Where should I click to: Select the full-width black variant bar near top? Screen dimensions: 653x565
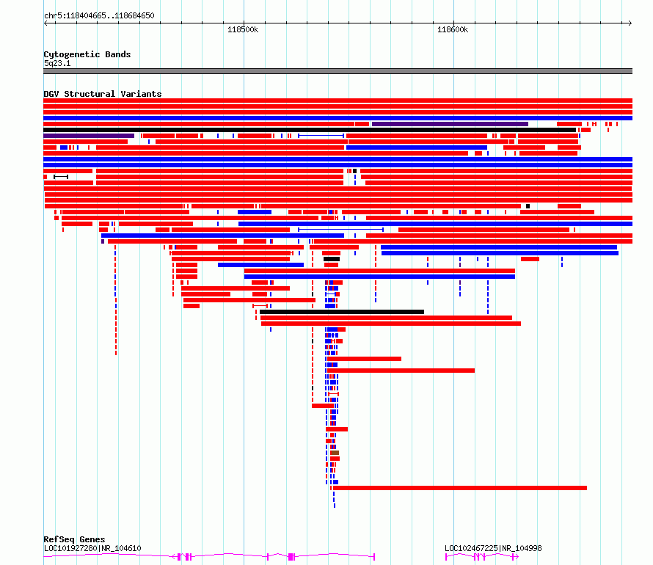310,130
